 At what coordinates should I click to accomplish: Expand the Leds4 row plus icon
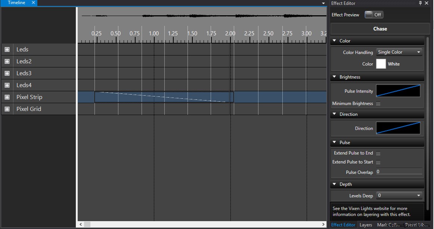click(x=7, y=85)
